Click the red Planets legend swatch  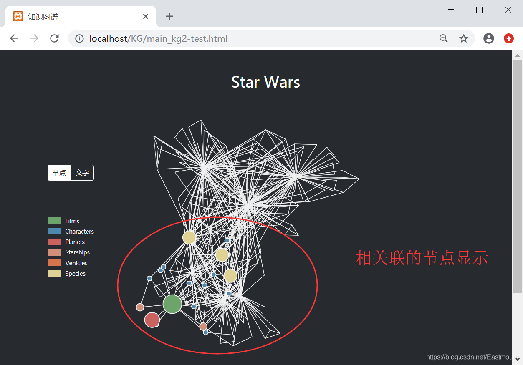point(54,242)
